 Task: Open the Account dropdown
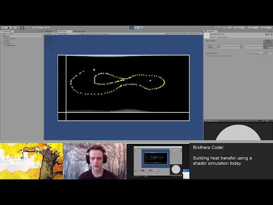pos(239,28)
